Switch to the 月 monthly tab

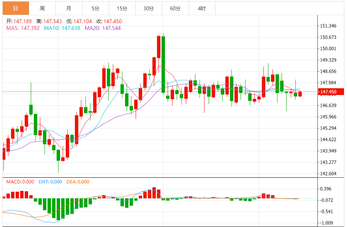click(69, 8)
